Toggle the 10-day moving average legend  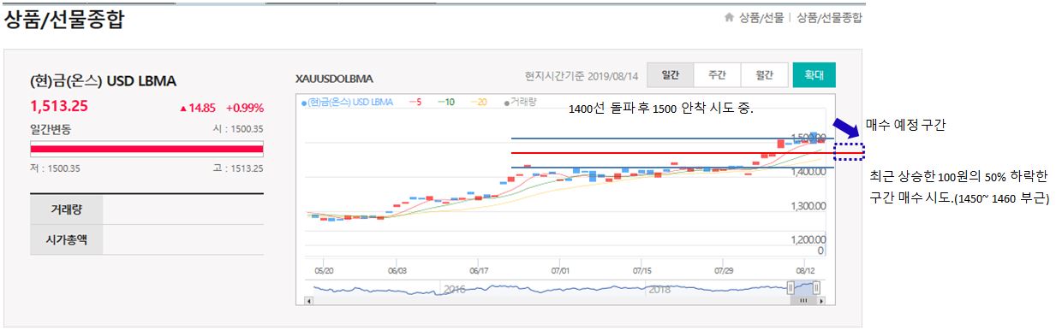point(446,102)
